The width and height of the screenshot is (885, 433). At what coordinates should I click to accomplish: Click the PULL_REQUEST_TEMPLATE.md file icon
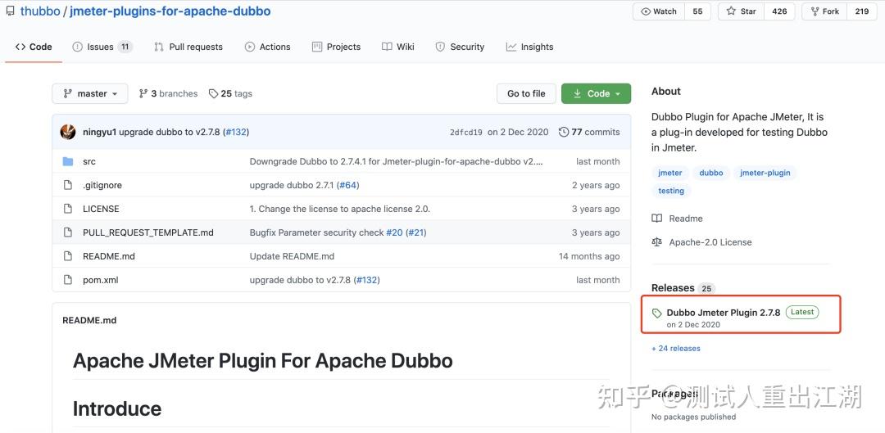pyautogui.click(x=68, y=232)
